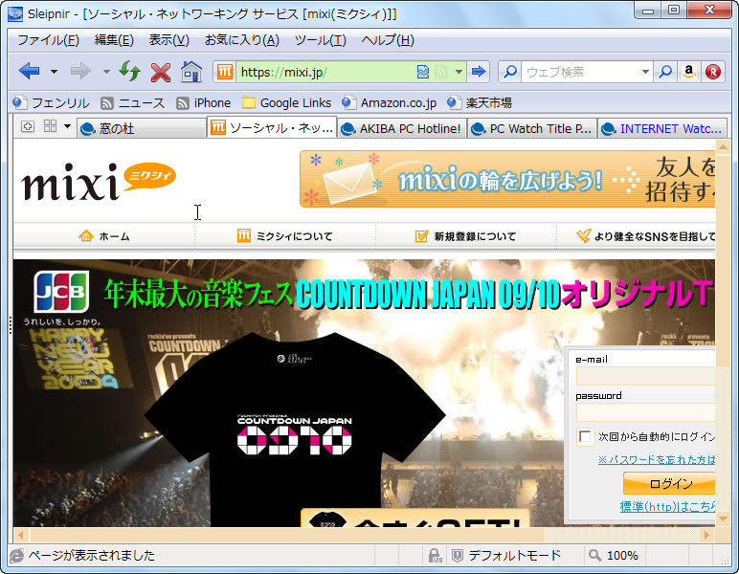The image size is (739, 574).
Task: Click the vertical scrollbar down arrow
Action: tap(723, 519)
